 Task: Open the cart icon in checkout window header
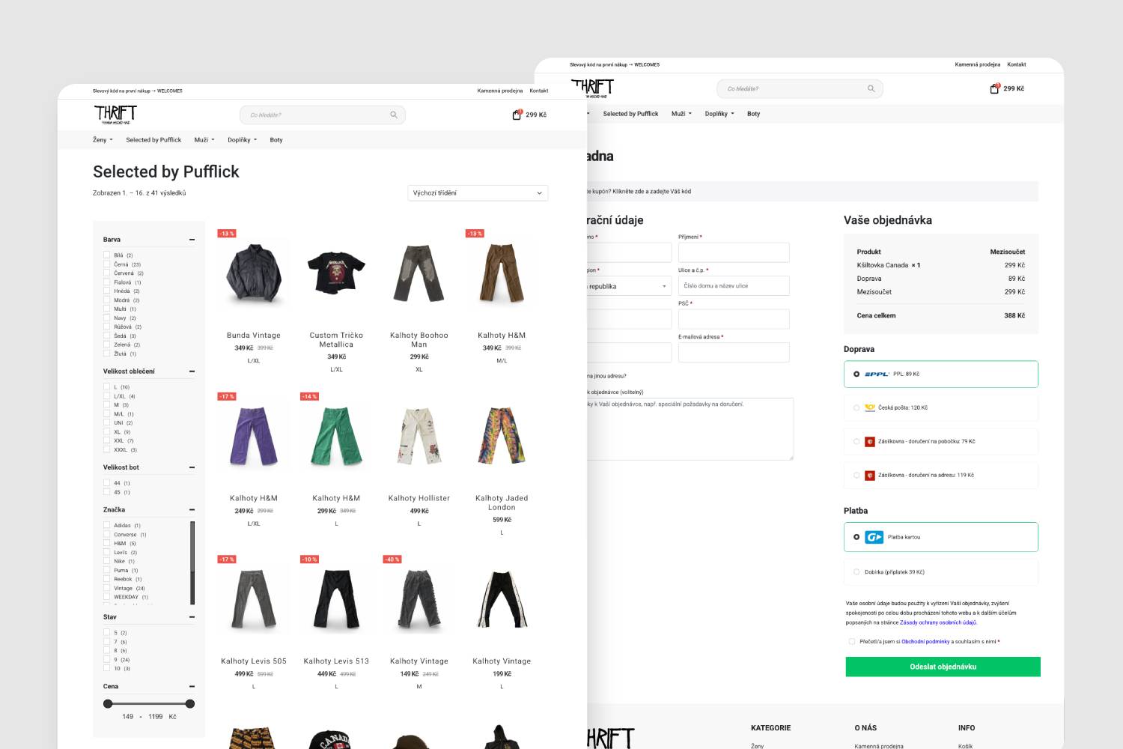tap(994, 88)
